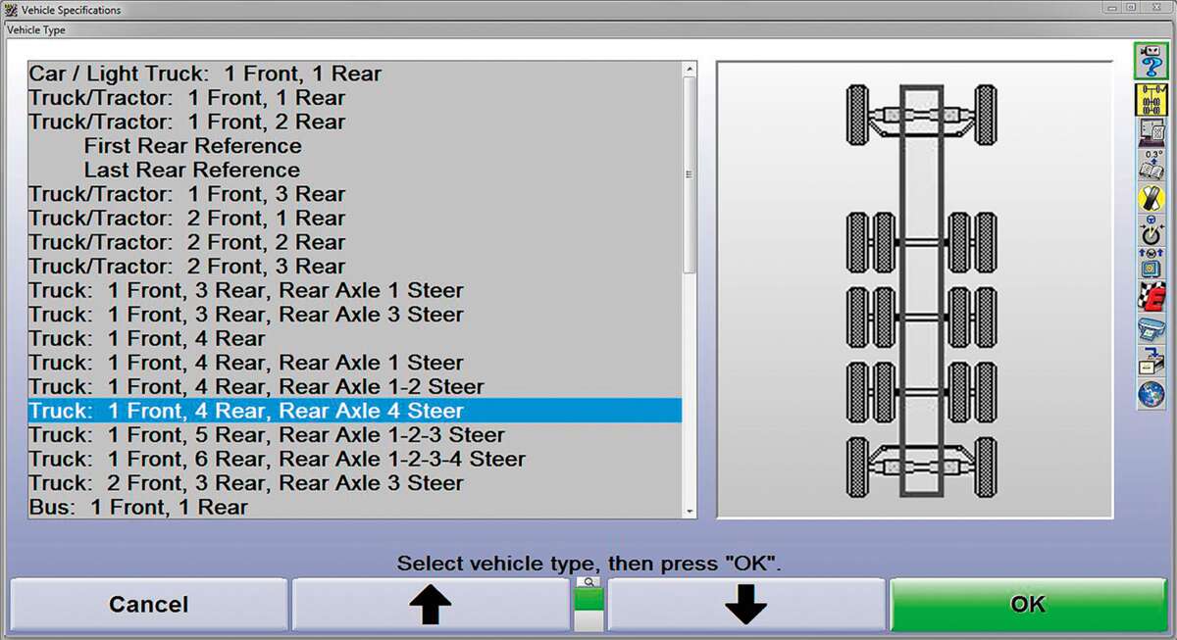1177x640 pixels.
Task: Open the Vehicle Type menu
Action: (36, 30)
